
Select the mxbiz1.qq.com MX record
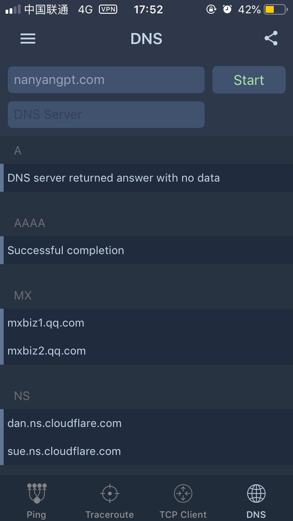pos(46,323)
